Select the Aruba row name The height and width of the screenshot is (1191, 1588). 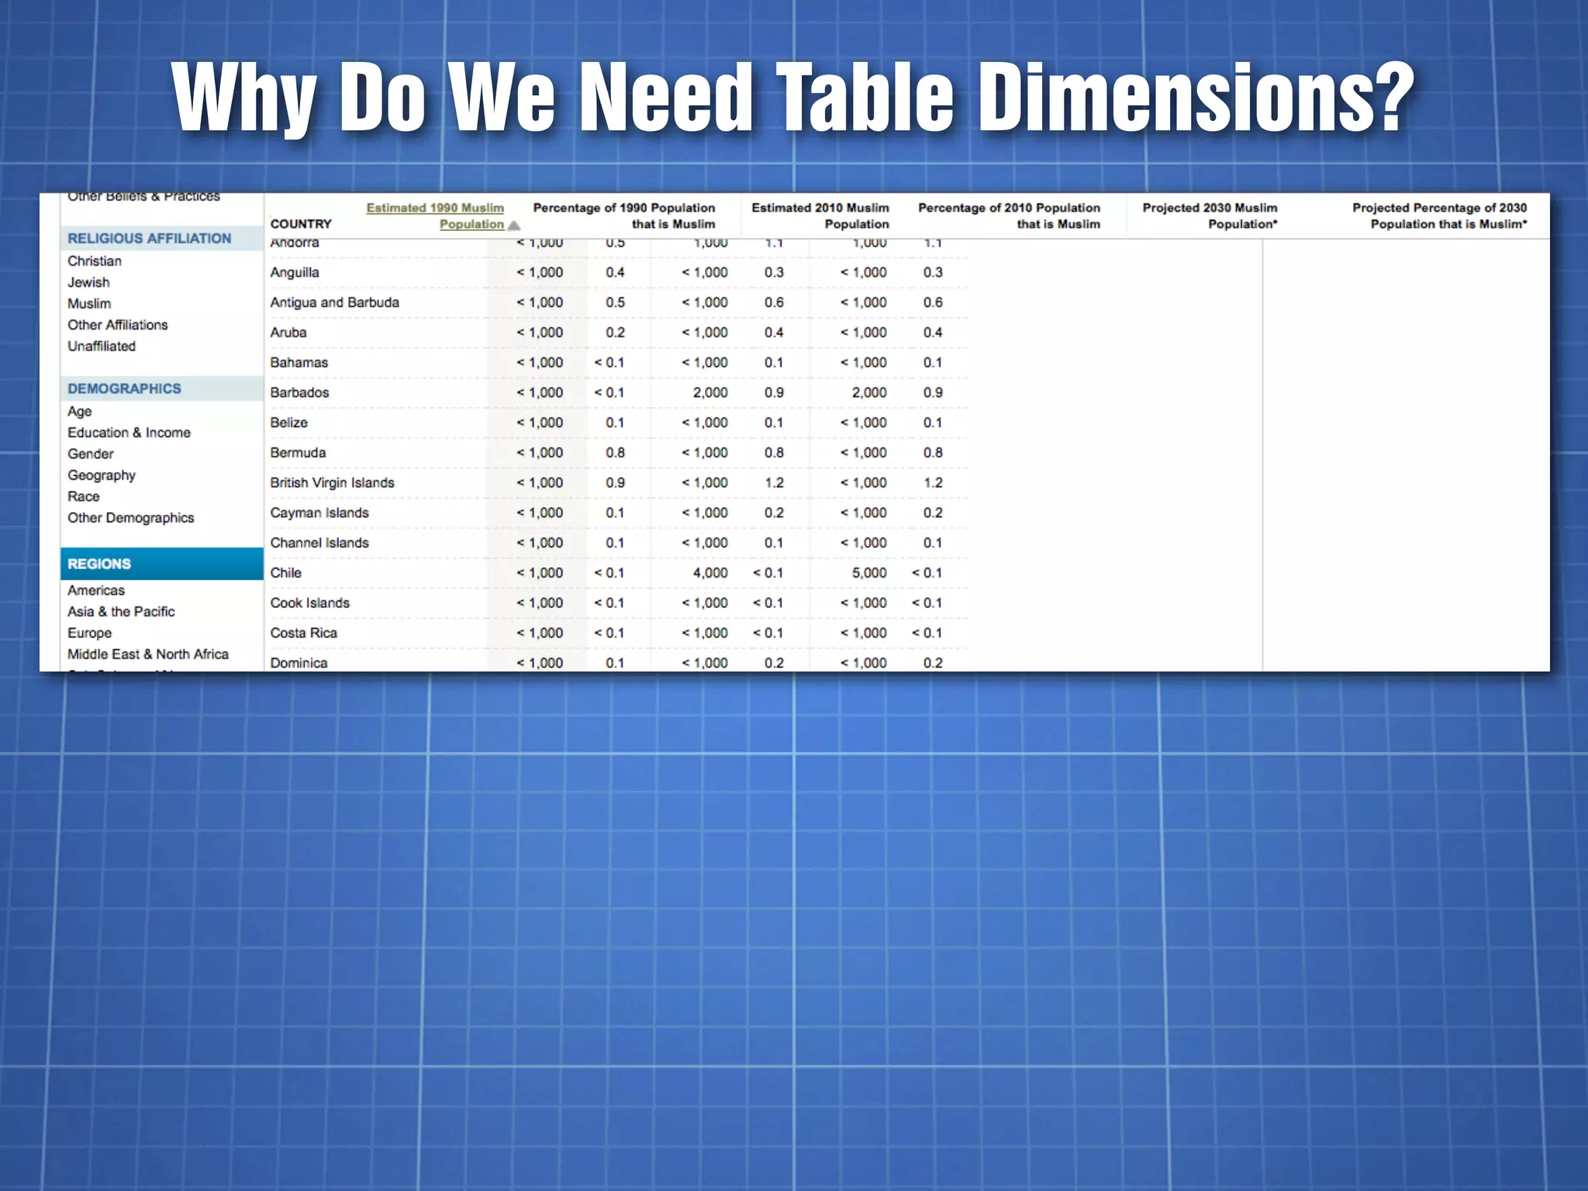click(288, 333)
